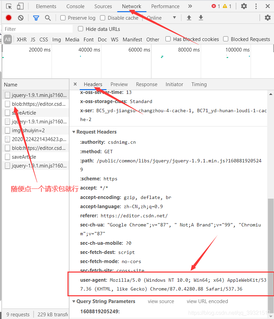
Task: Click the red error count badge
Action: pyautogui.click(x=216, y=6)
